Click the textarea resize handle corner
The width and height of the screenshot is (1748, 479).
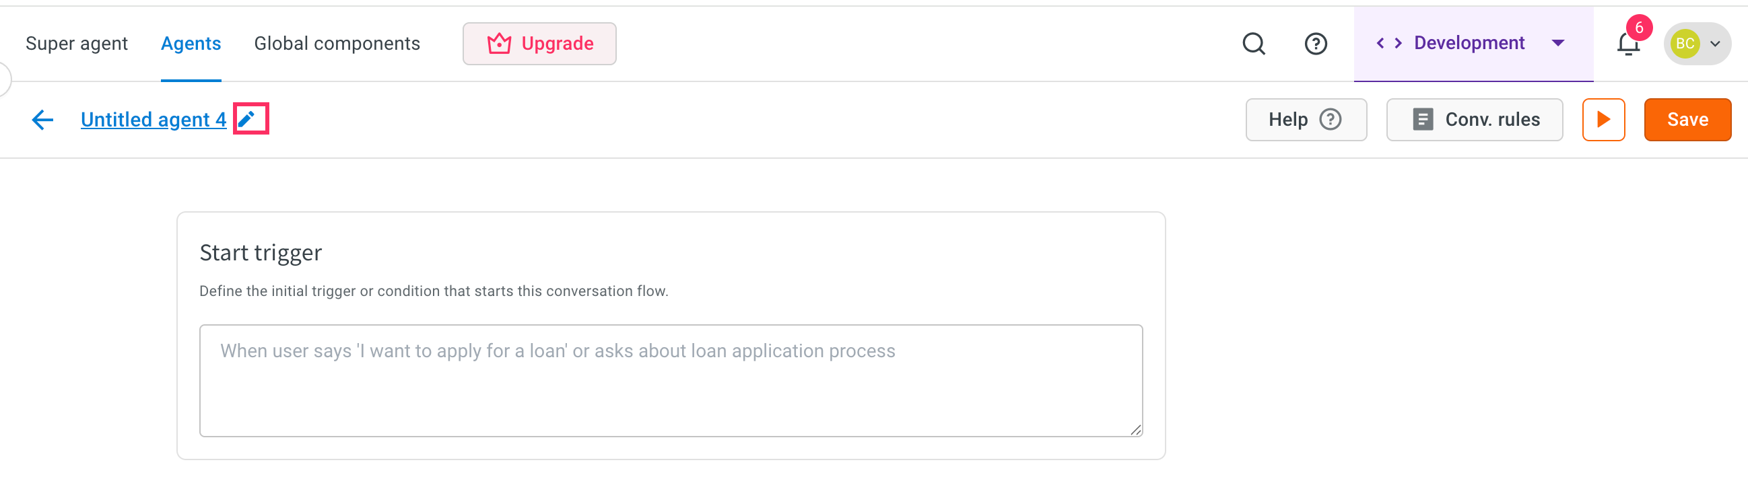1135,429
